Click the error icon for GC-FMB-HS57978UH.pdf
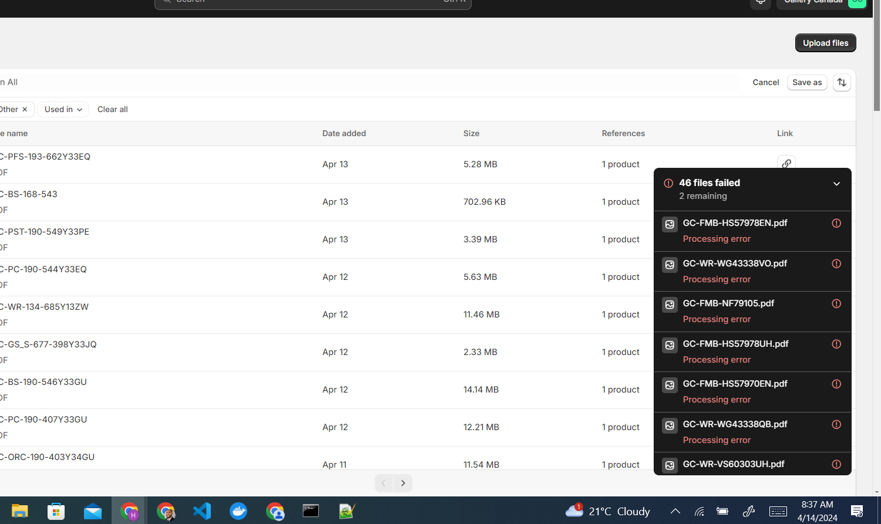Screen dimensions: 881x524 coord(836,344)
